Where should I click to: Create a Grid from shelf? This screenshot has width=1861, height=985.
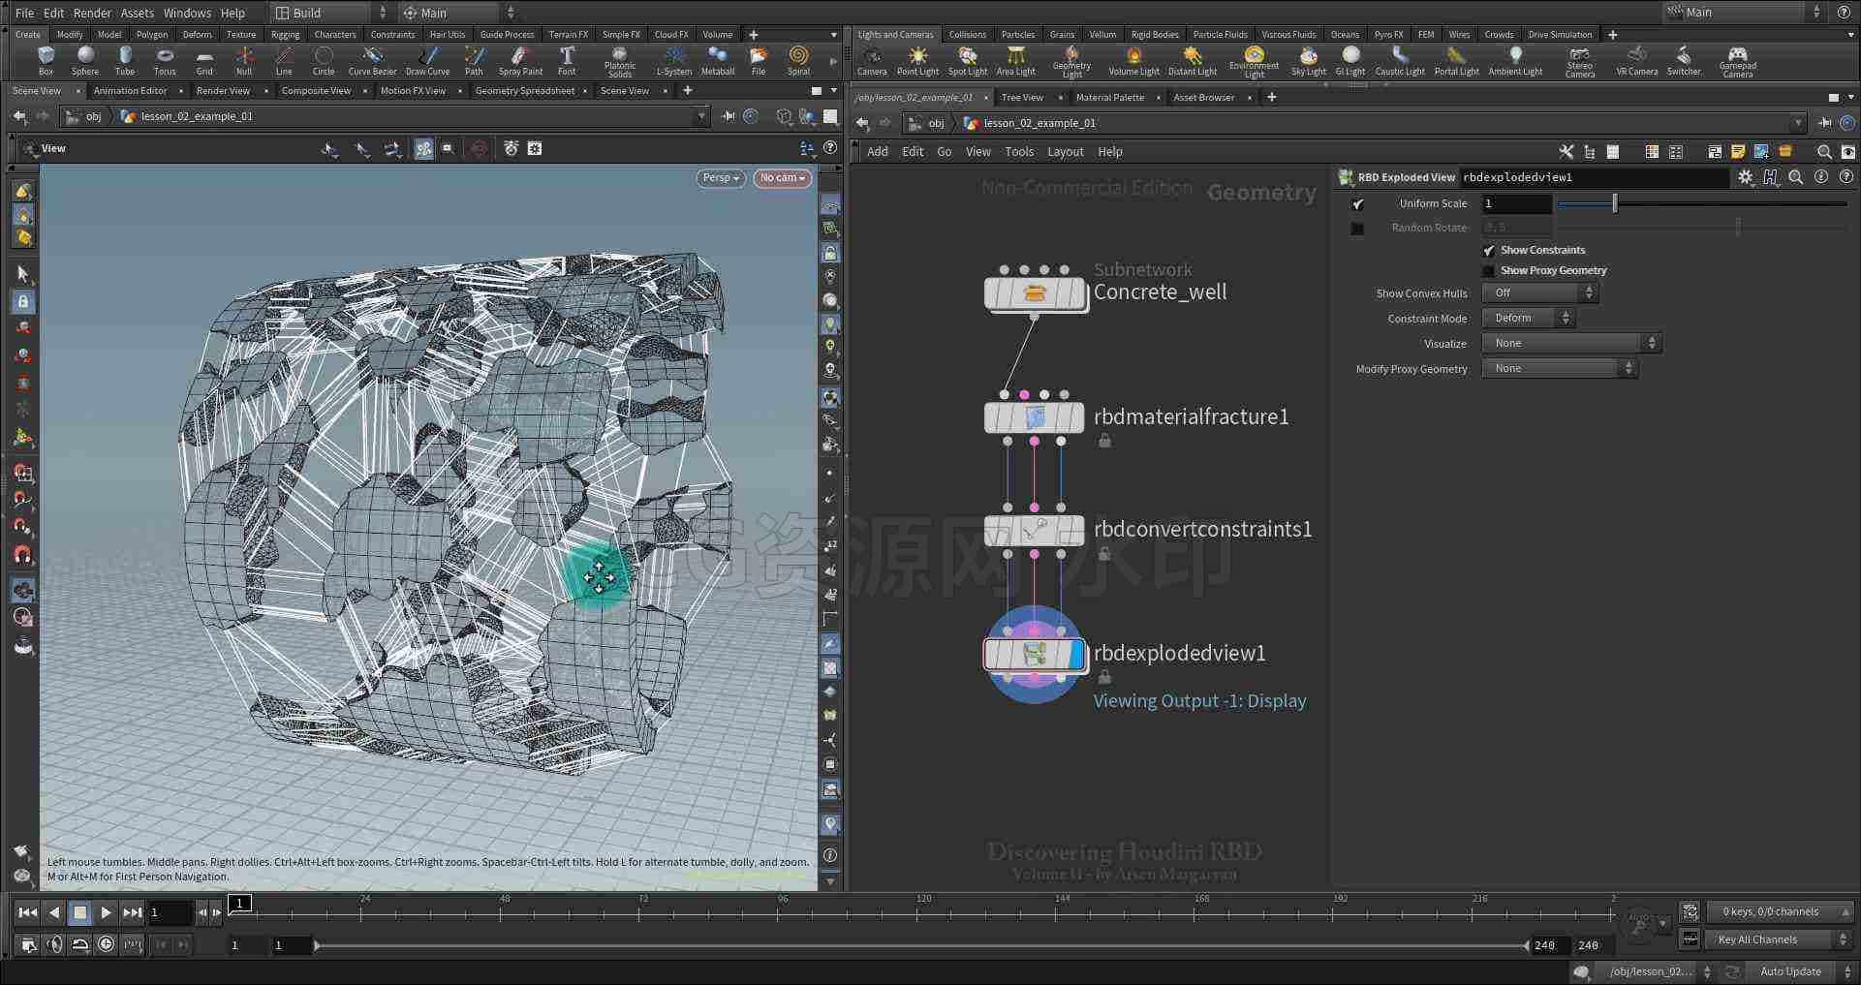click(x=204, y=60)
